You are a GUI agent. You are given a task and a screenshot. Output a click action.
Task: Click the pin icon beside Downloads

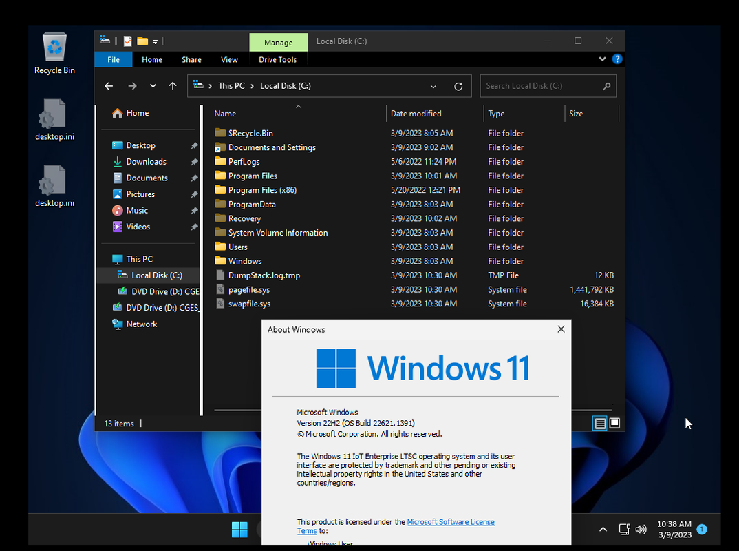tap(194, 162)
